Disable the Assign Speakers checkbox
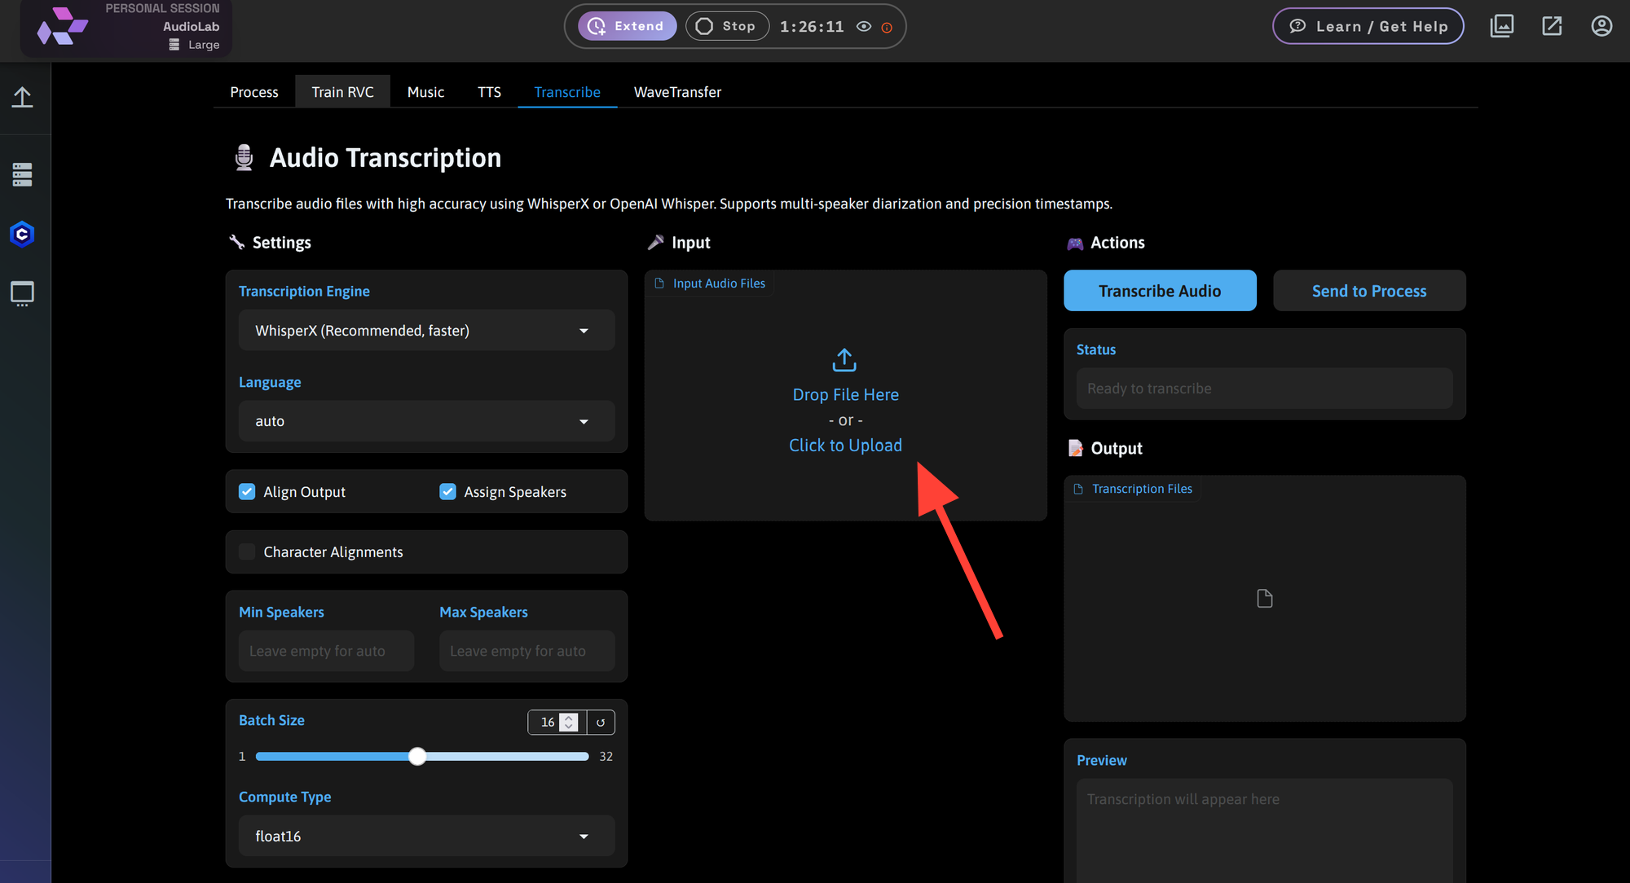The image size is (1630, 883). click(x=447, y=492)
